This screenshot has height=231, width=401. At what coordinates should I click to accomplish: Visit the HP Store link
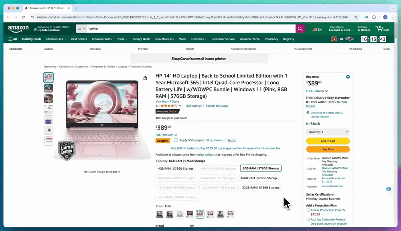point(167,101)
